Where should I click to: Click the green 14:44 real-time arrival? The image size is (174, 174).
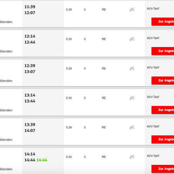tap(42, 160)
